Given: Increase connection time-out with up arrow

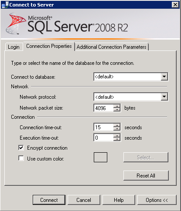Looking at the screenshot, I should 117,125.
